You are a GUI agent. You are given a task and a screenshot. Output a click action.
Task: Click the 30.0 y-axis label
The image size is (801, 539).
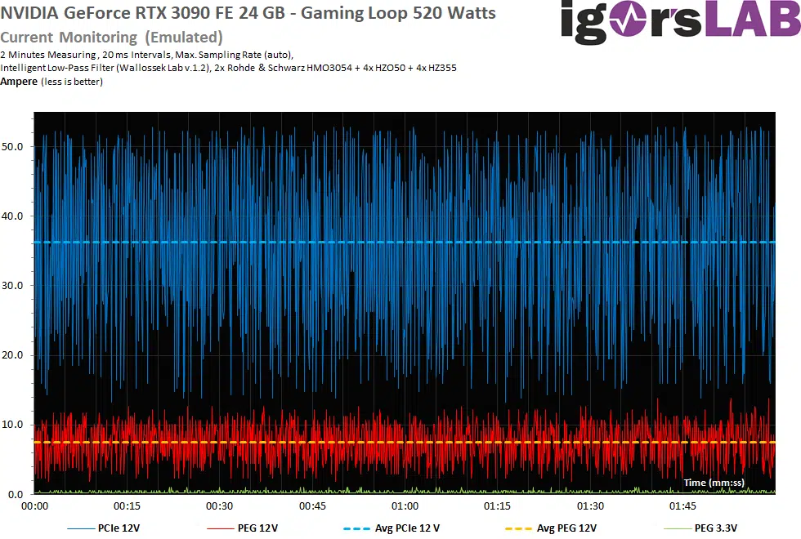point(12,286)
